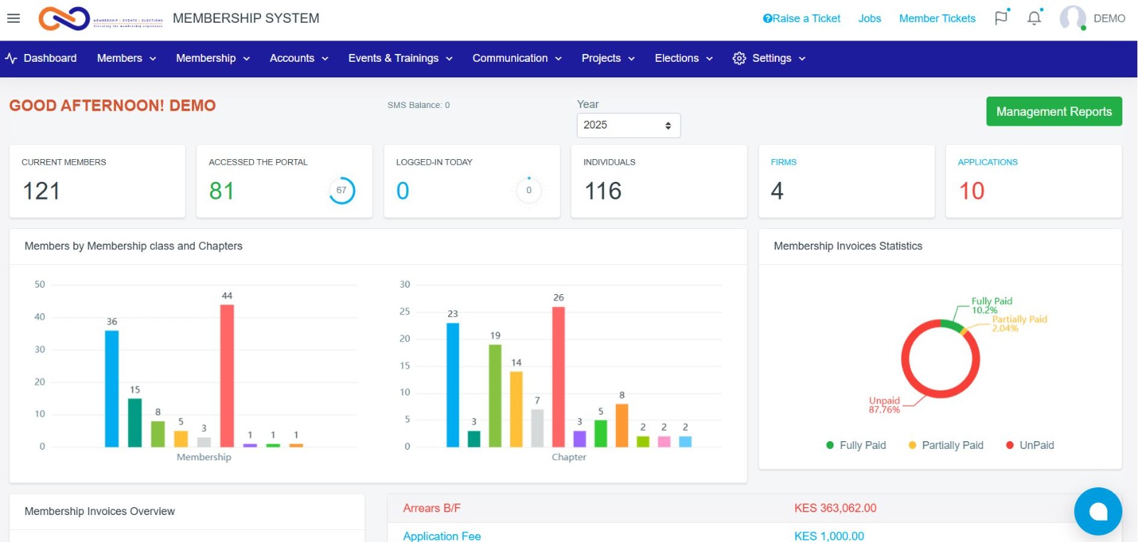
Task: Click the red 44 membership bar
Action: click(x=227, y=375)
